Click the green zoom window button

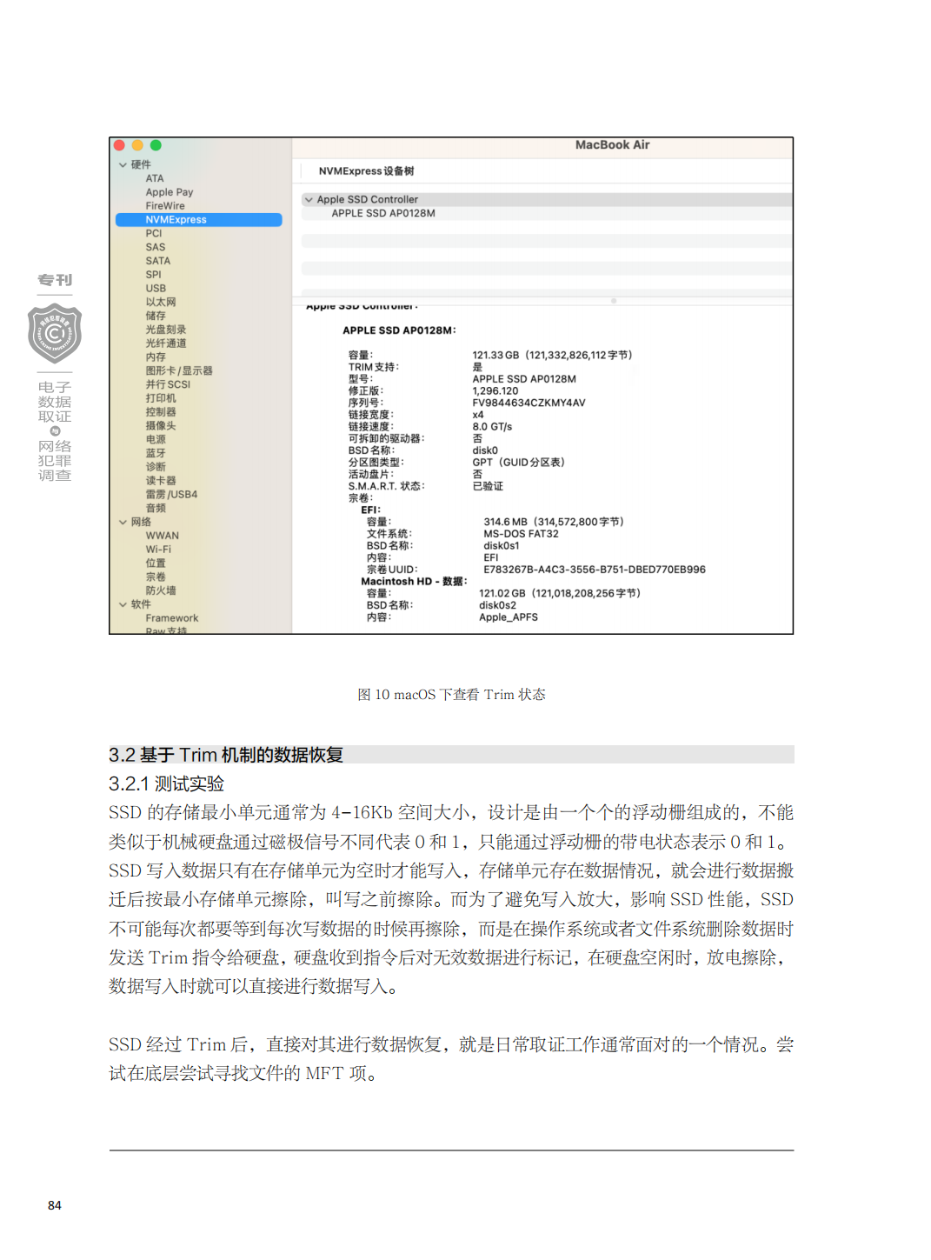tap(156, 146)
